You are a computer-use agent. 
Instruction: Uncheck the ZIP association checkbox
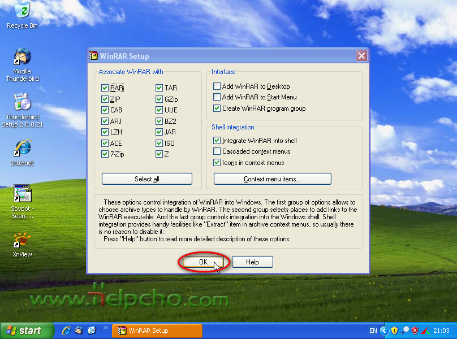[105, 99]
